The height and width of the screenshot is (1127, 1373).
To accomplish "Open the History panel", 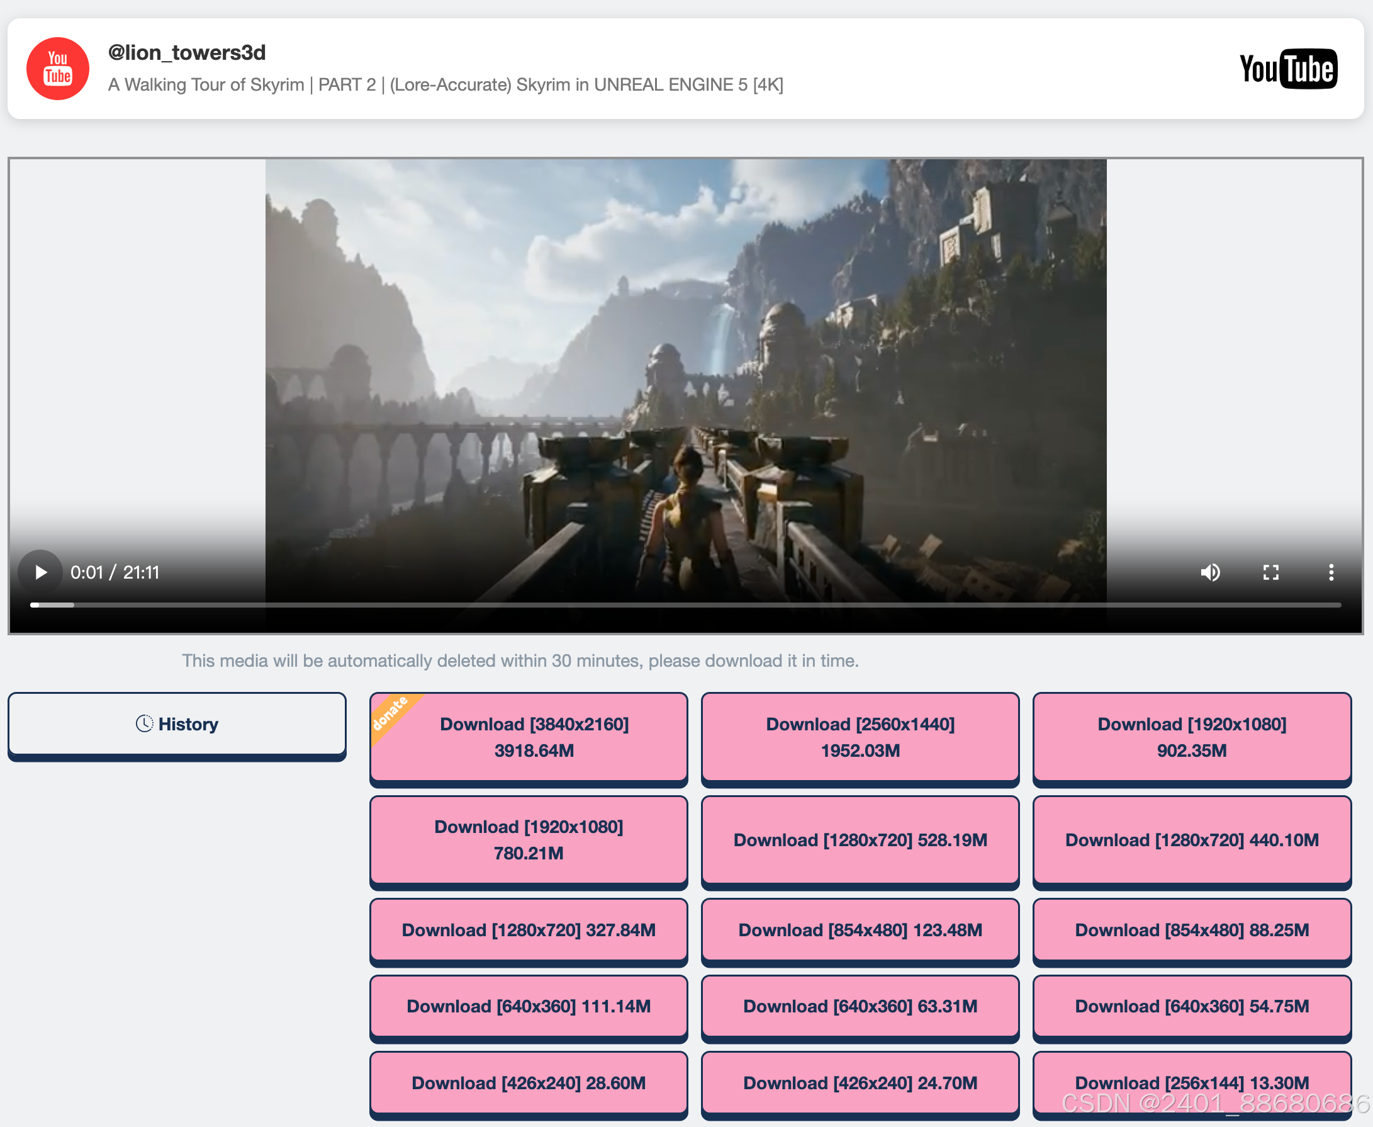I will tap(176, 724).
